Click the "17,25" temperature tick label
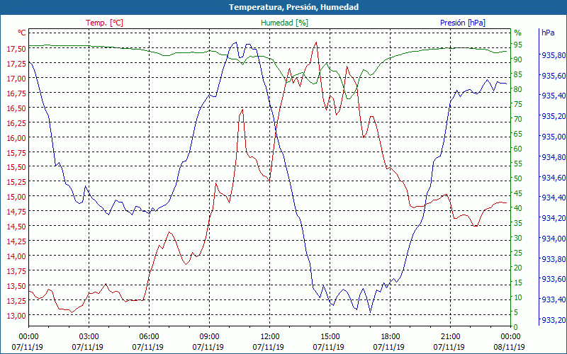Viewport: 567px width, 354px height. click(x=16, y=64)
